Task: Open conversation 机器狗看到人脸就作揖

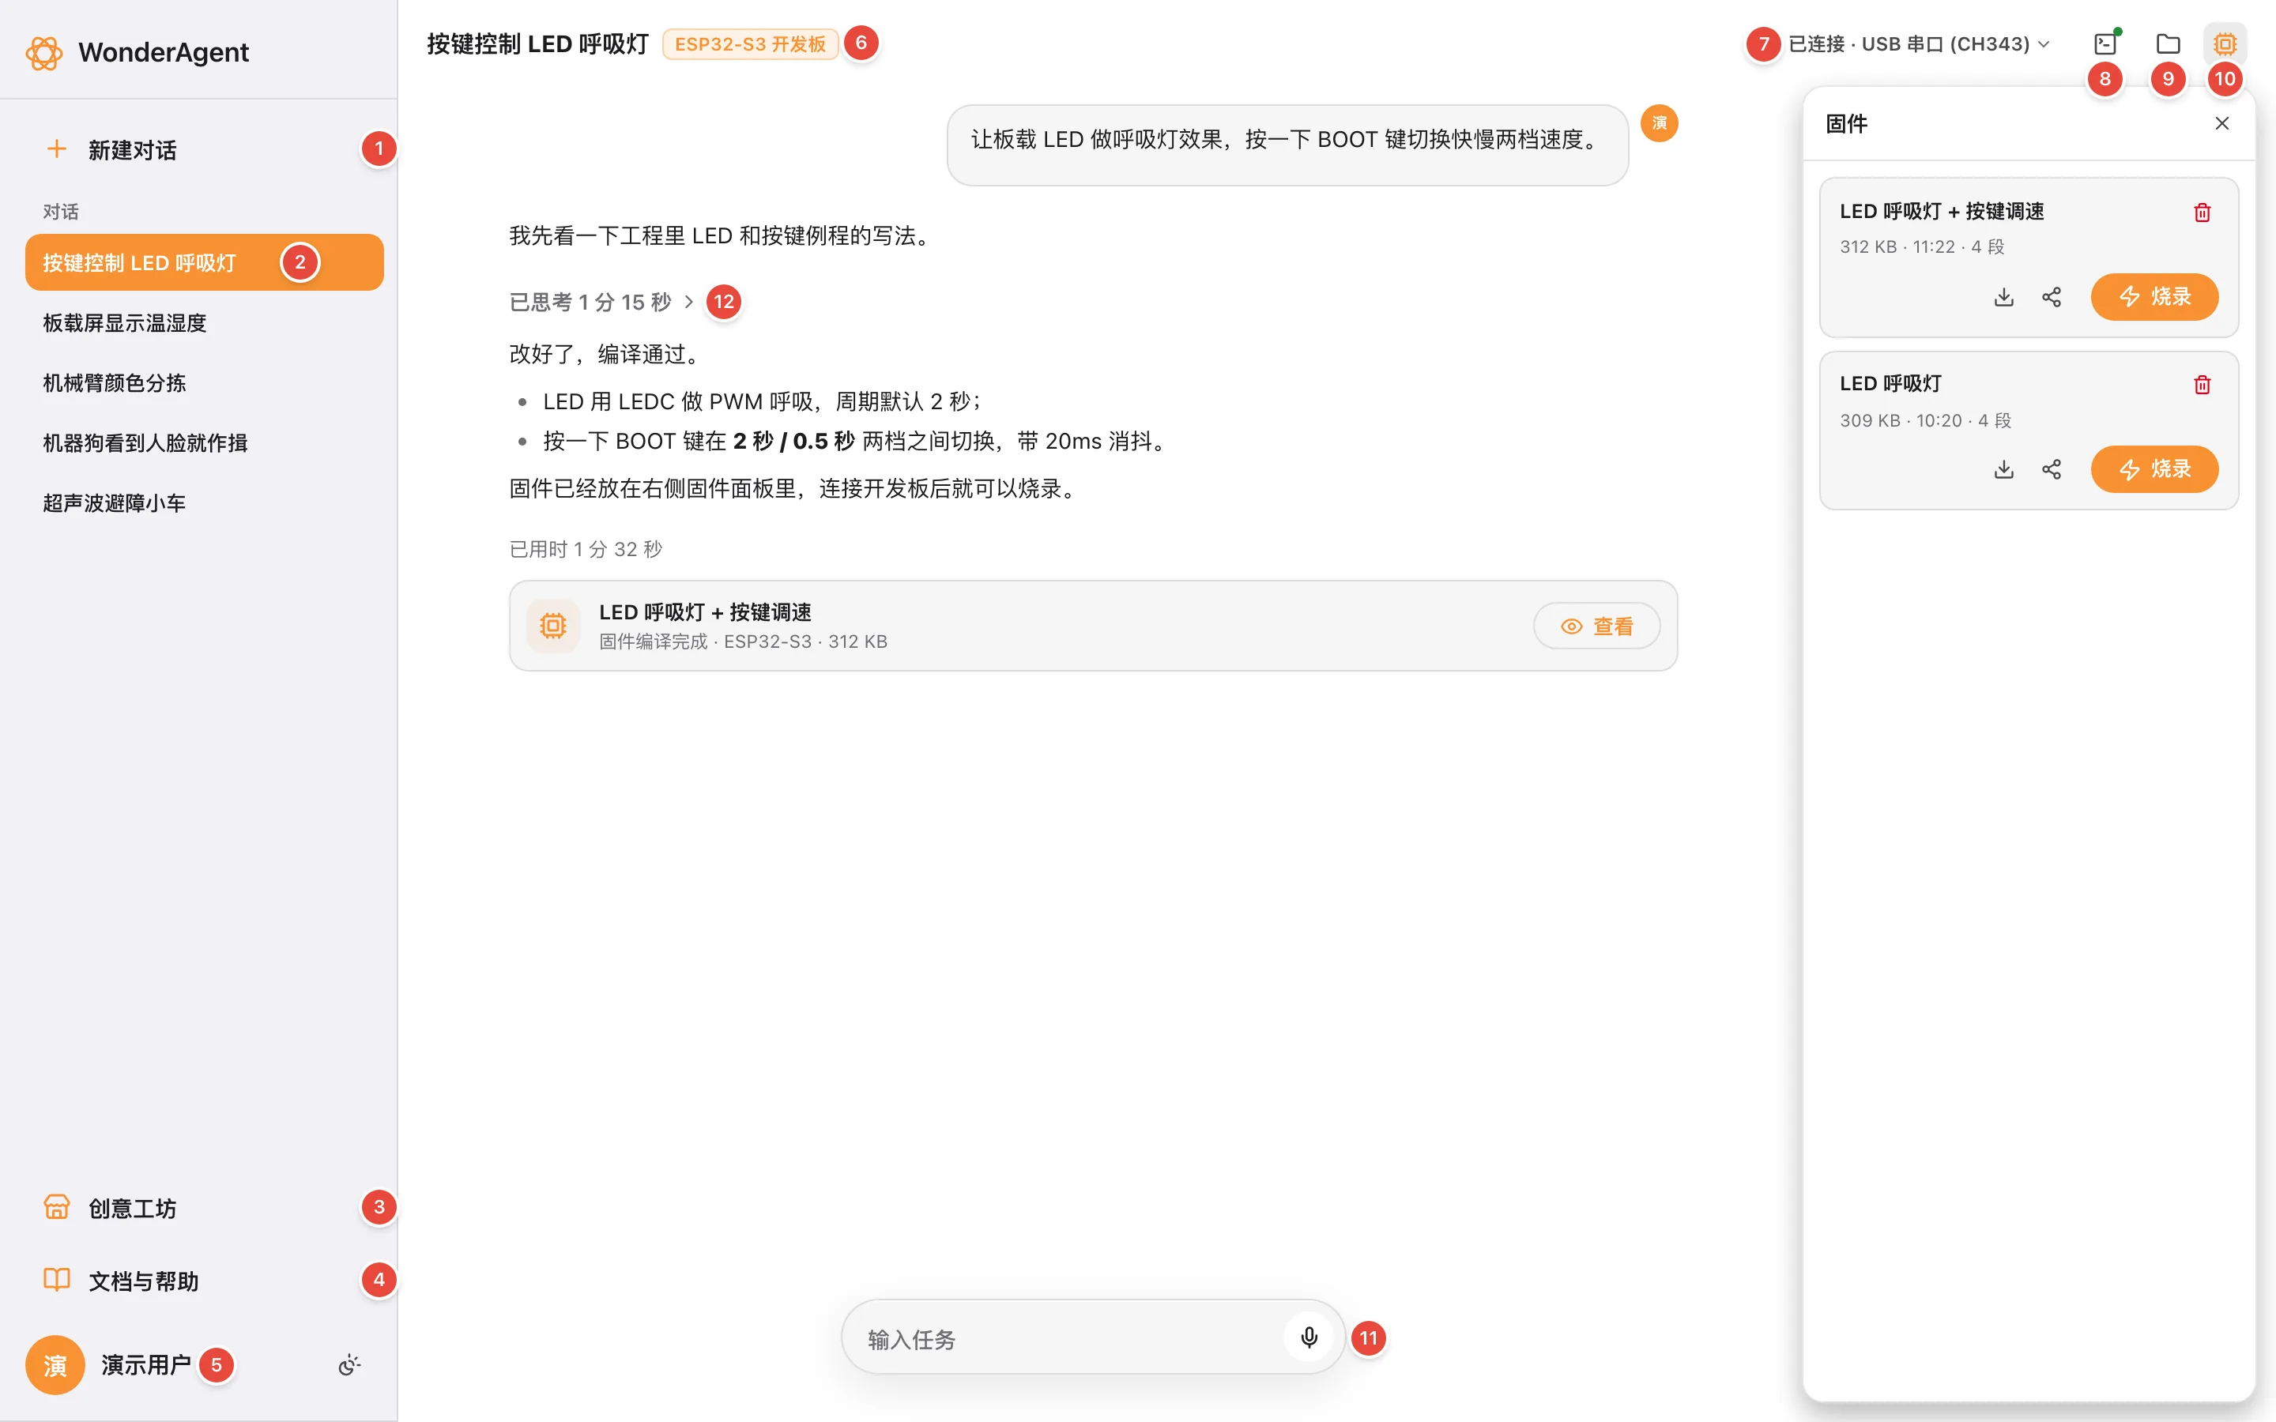Action: (204, 443)
